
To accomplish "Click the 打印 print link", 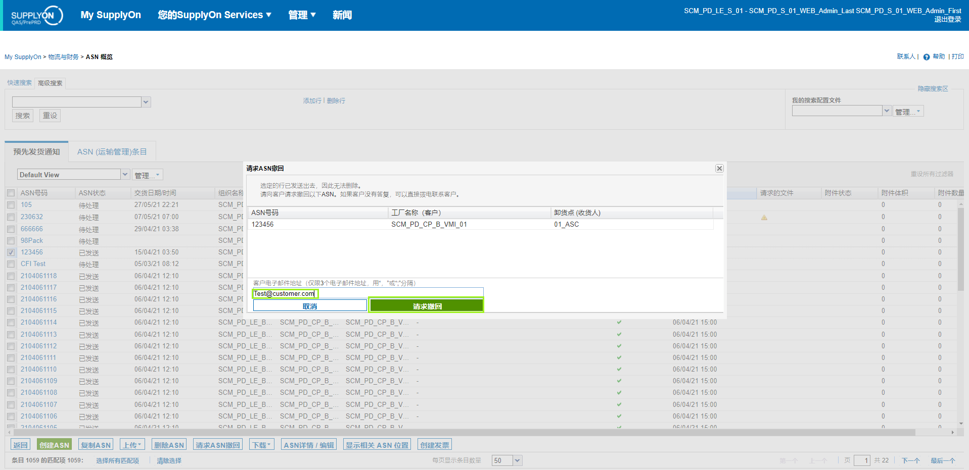I will 957,57.
